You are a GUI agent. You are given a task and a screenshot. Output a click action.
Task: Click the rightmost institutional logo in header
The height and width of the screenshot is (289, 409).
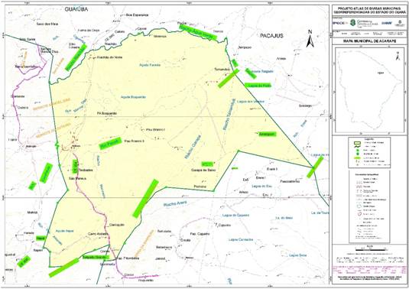point(400,23)
